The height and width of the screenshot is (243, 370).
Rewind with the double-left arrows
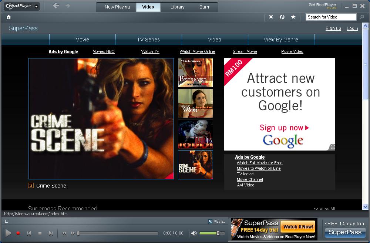64,233
